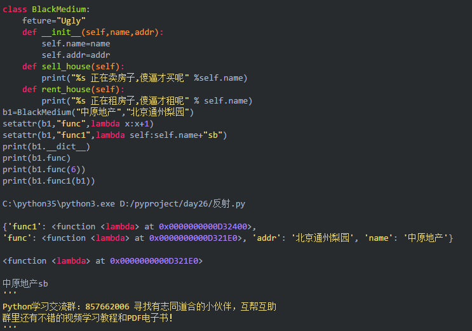
Task: Click the print(b1.func1(b1)) statement
Action: click(x=49, y=181)
